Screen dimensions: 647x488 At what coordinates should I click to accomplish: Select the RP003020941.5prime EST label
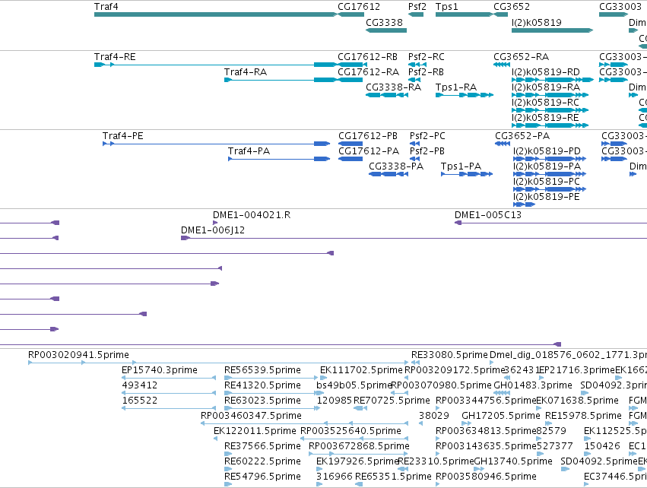pos(78,355)
